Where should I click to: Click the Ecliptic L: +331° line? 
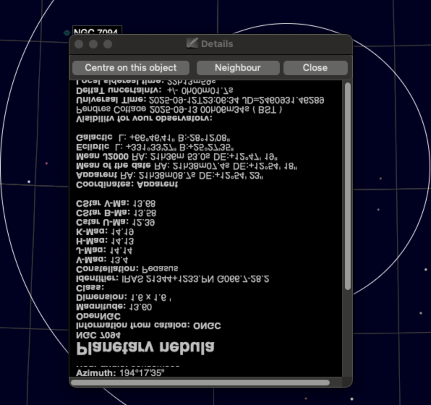coord(155,147)
